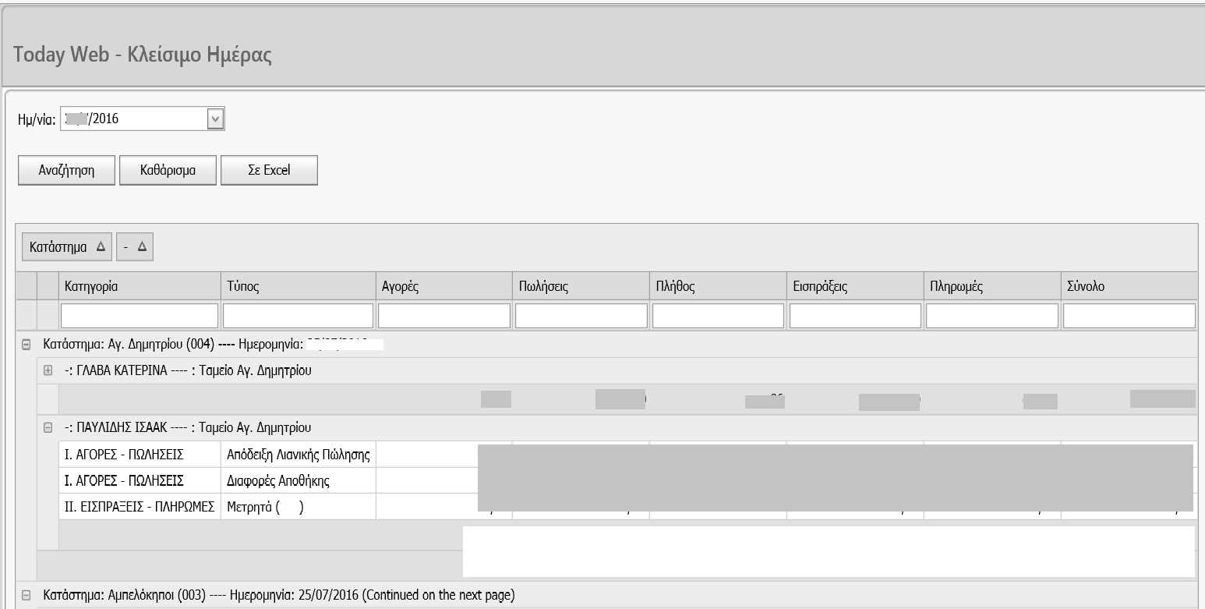
Task: Expand the ΓΛΑΒΑ ΚΑΤΕΡΙΝΑ group row
Action: pyautogui.click(x=48, y=371)
